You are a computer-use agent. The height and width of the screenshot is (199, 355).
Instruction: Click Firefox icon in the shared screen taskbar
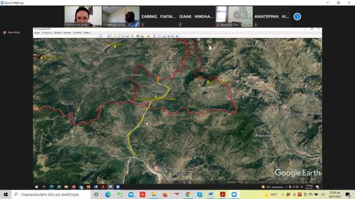click(x=74, y=187)
